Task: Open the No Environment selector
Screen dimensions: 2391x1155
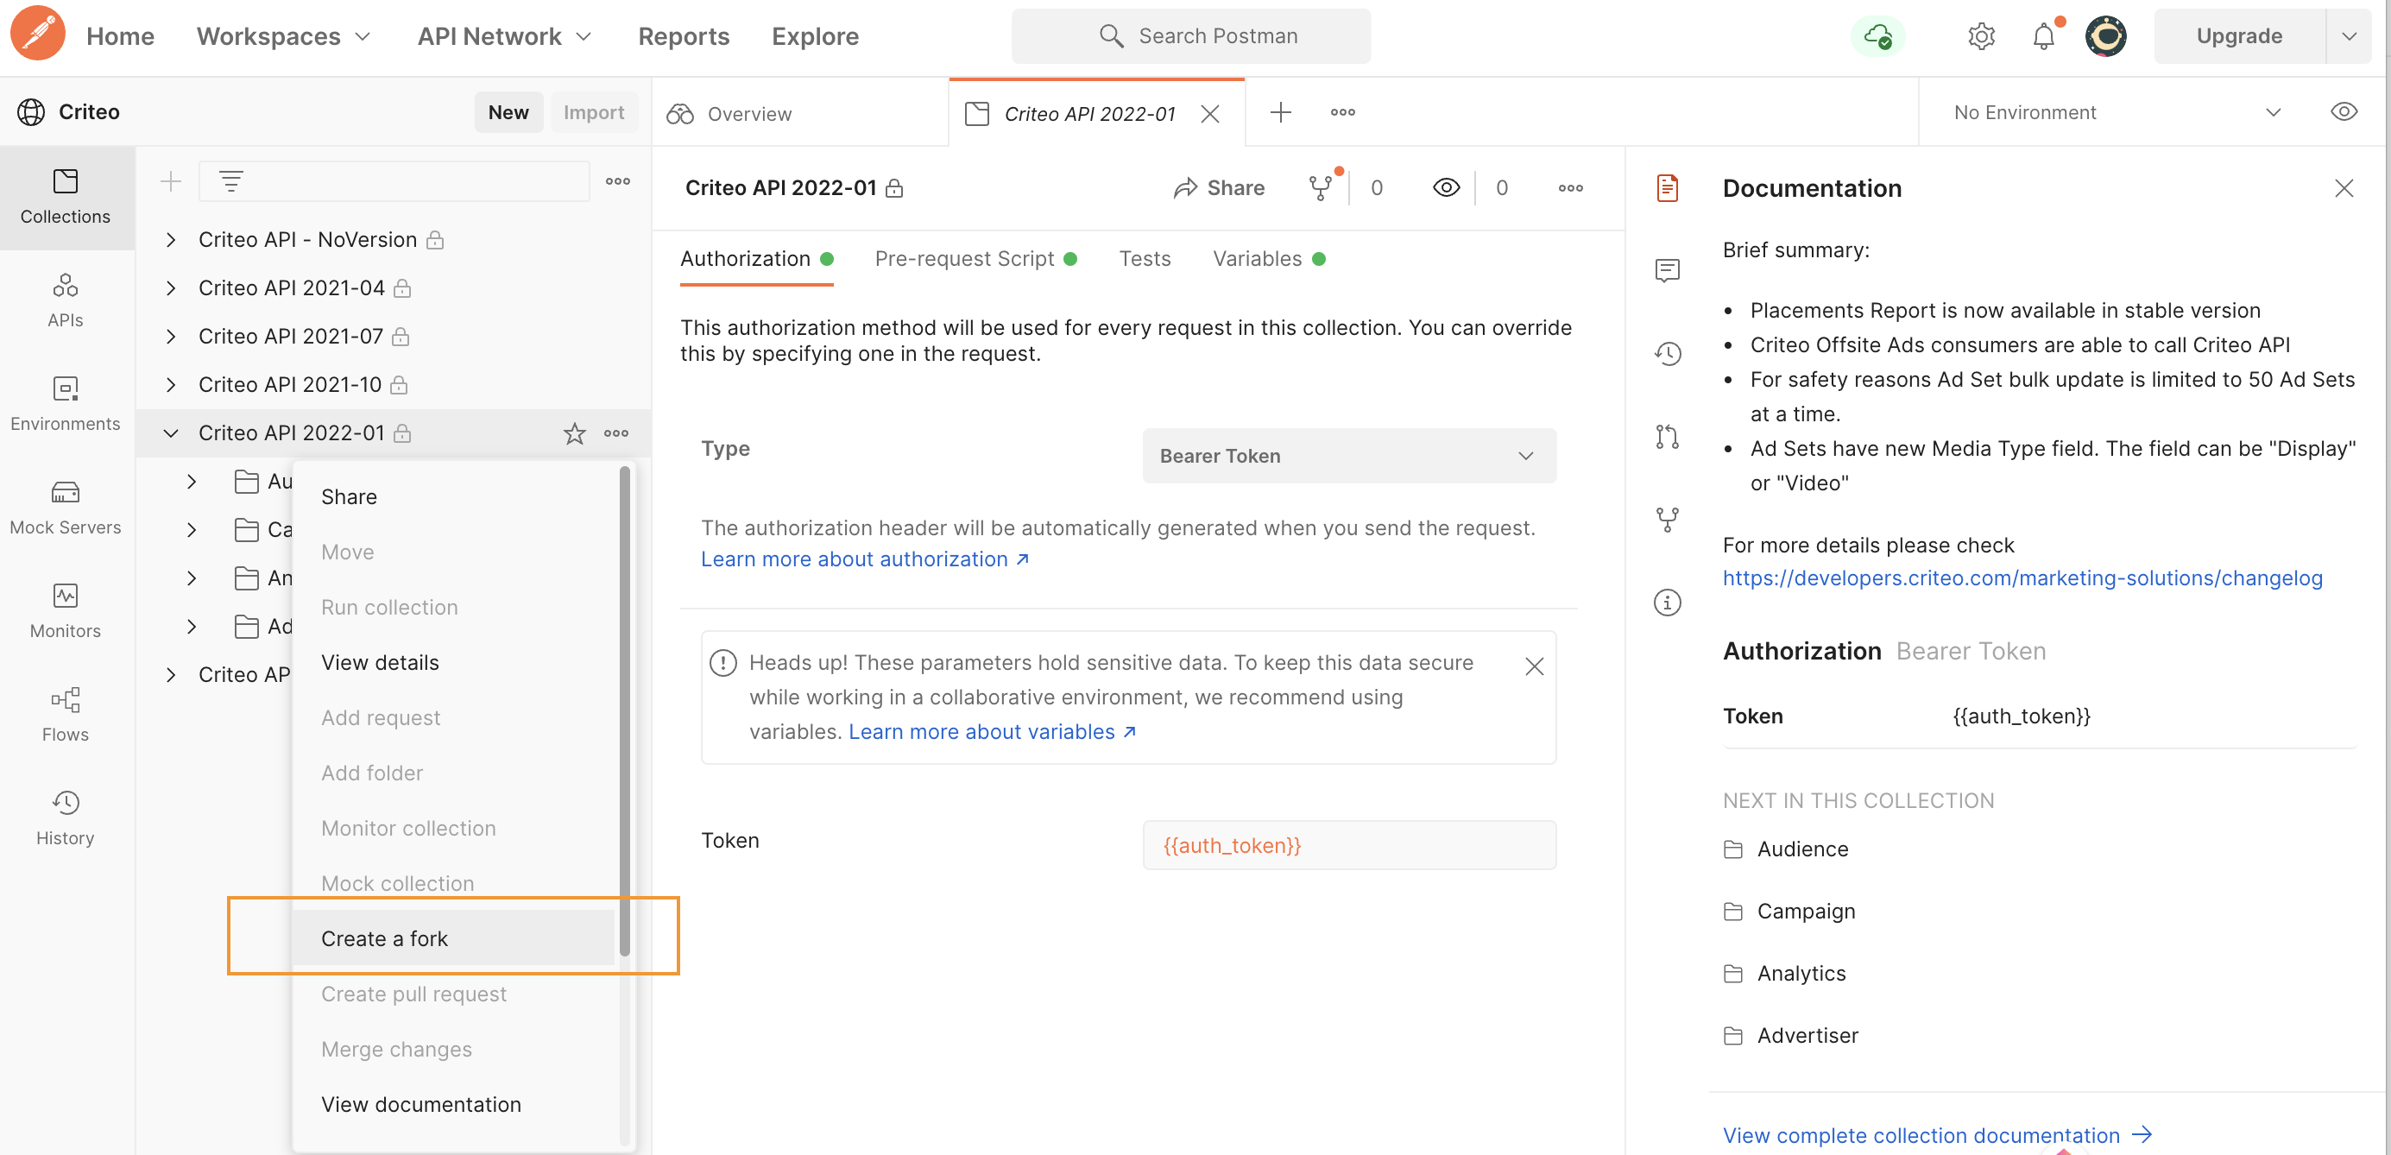Action: pos(2117,112)
